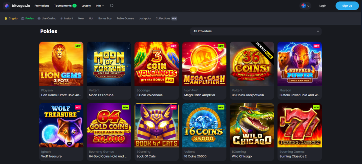Select the New games tab

click(x=81, y=18)
